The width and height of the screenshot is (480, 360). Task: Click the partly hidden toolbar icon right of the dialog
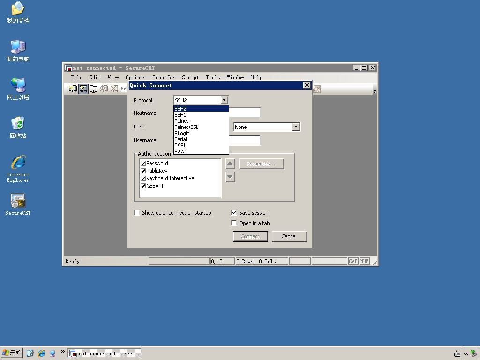pyautogui.click(x=317, y=89)
